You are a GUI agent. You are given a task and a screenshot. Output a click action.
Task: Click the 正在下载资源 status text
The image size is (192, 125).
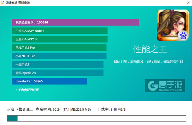(x=20, y=109)
